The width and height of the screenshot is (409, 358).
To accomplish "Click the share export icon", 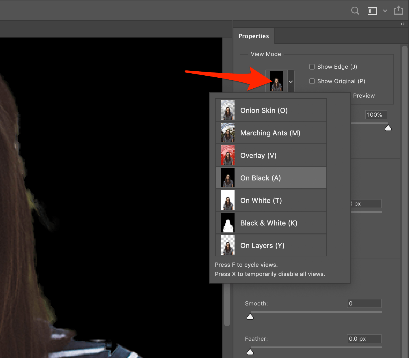I will pos(399,10).
